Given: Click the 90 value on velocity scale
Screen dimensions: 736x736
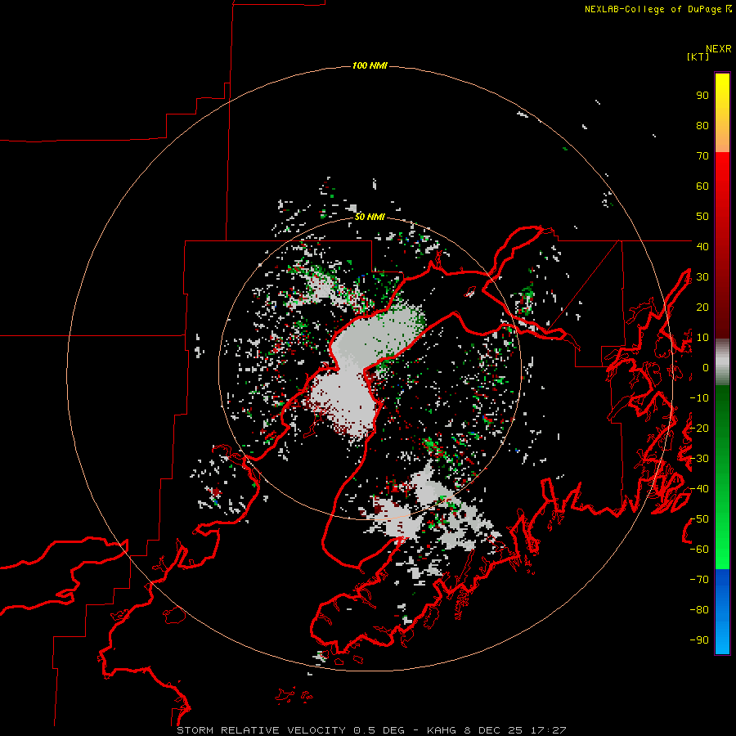Looking at the screenshot, I should [702, 96].
